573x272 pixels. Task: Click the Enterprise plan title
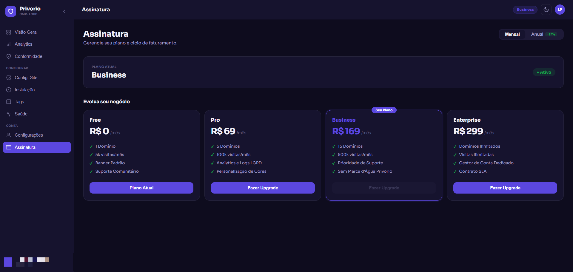pos(467,120)
